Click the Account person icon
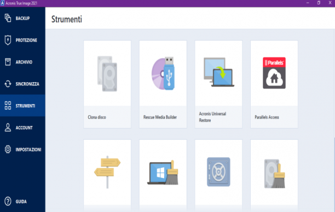This screenshot has height=212, width=335. click(x=8, y=128)
